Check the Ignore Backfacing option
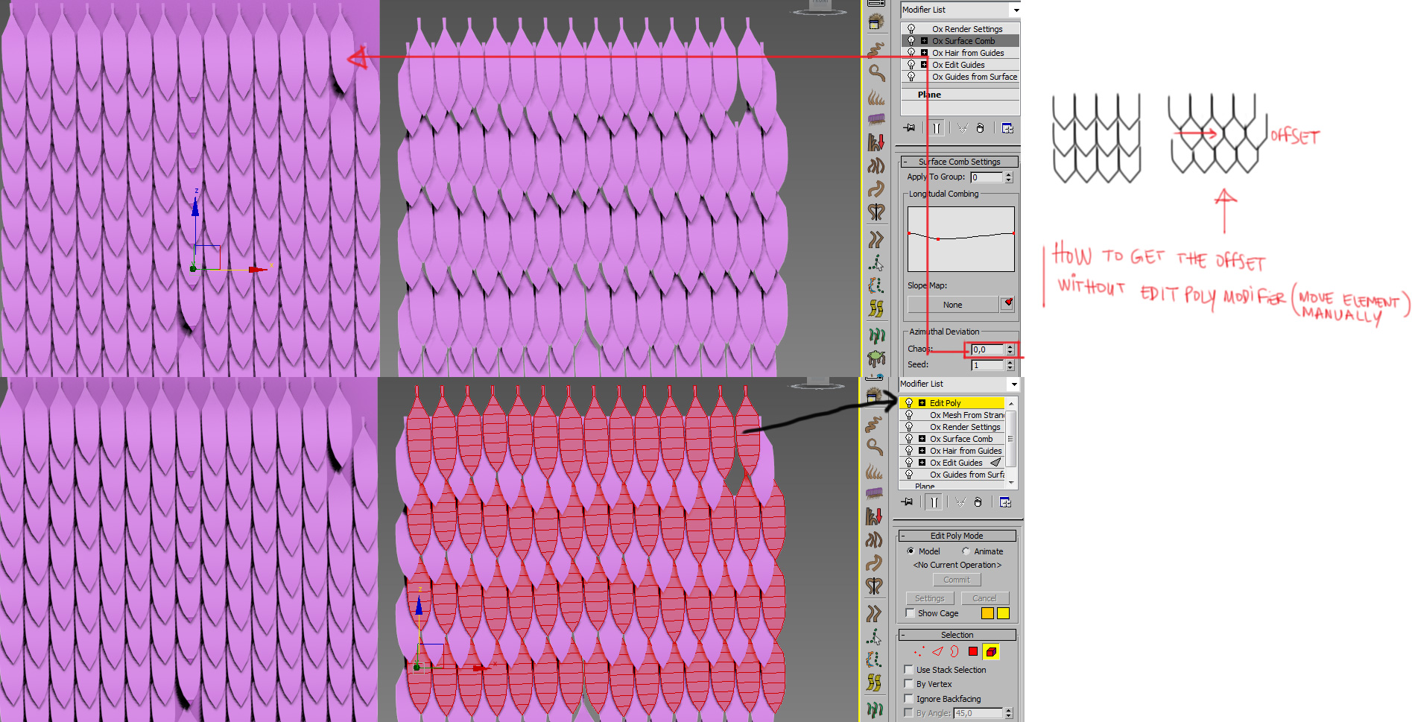 pos(909,699)
